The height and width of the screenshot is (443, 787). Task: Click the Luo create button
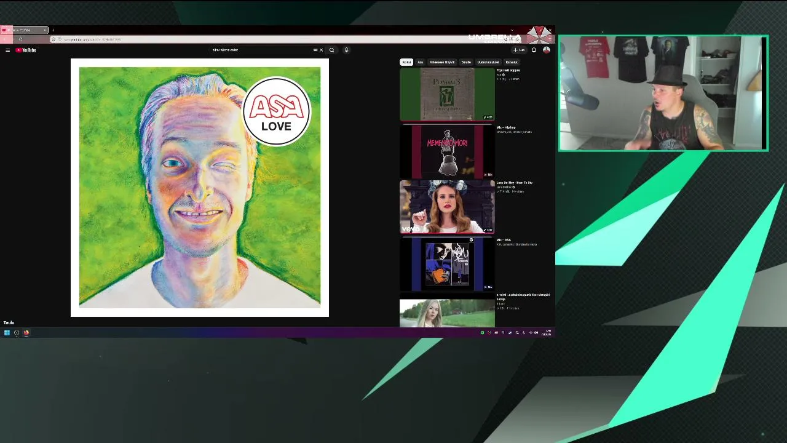tap(520, 50)
